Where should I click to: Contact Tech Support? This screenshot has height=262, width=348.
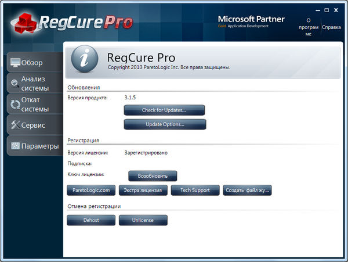coord(195,191)
